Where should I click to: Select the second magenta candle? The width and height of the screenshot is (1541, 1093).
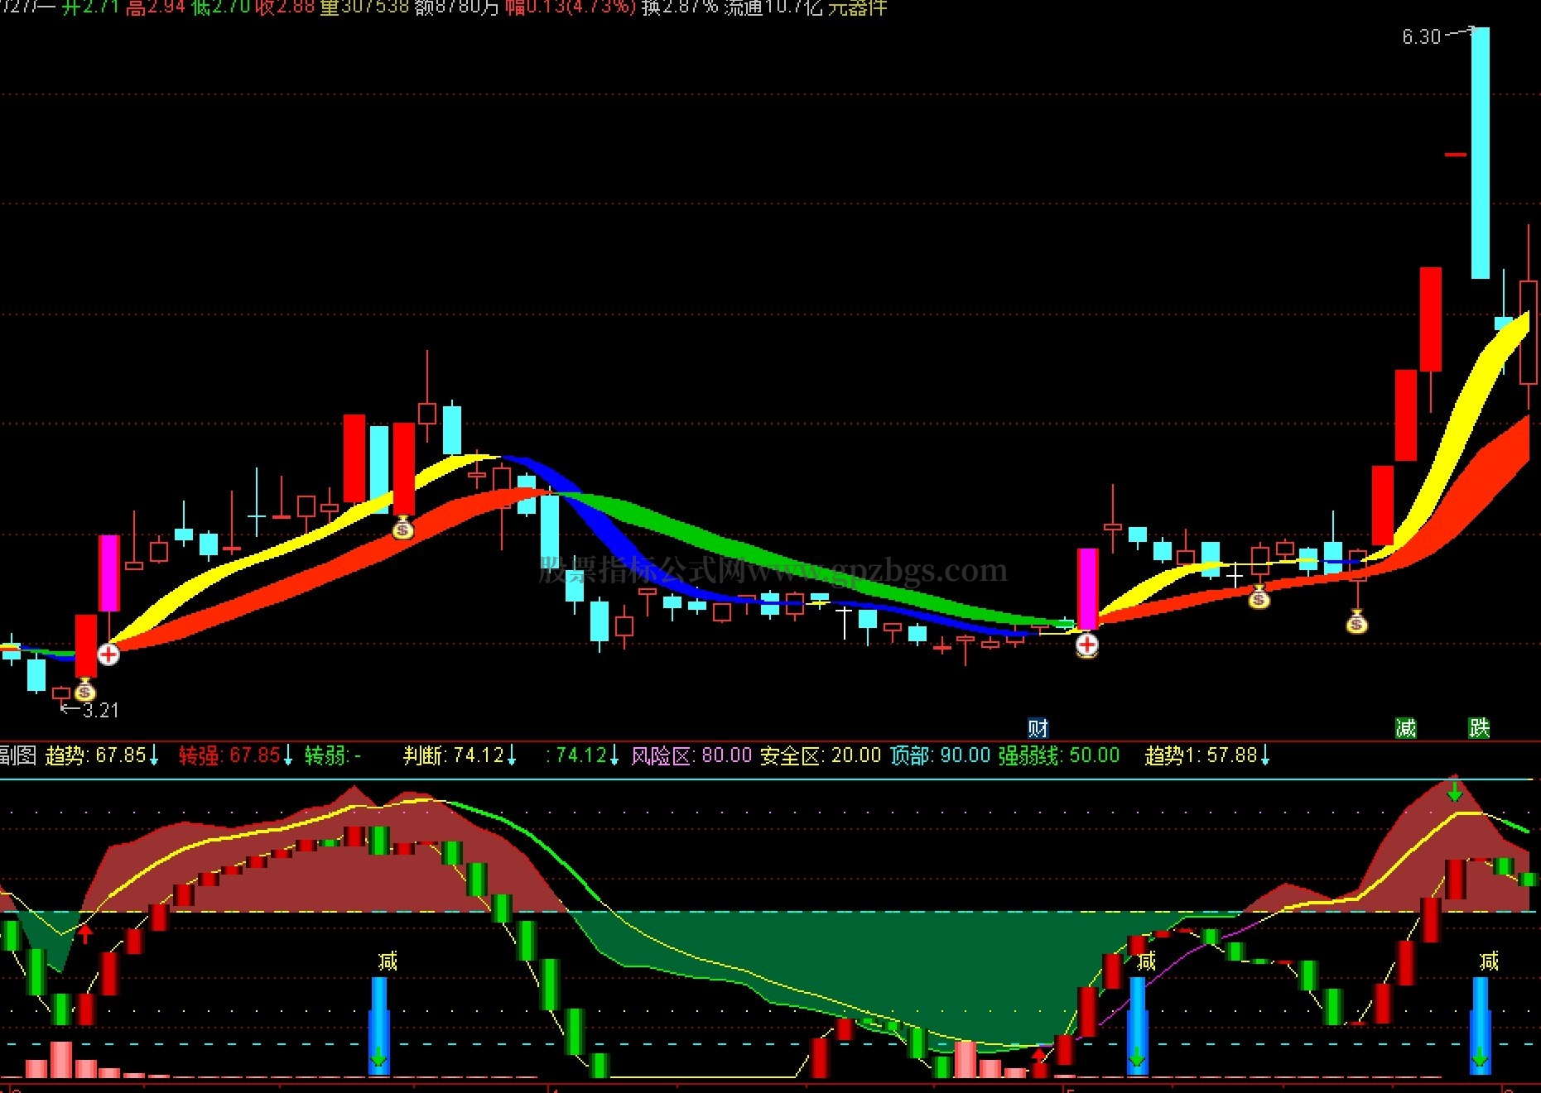pyautogui.click(x=1087, y=588)
